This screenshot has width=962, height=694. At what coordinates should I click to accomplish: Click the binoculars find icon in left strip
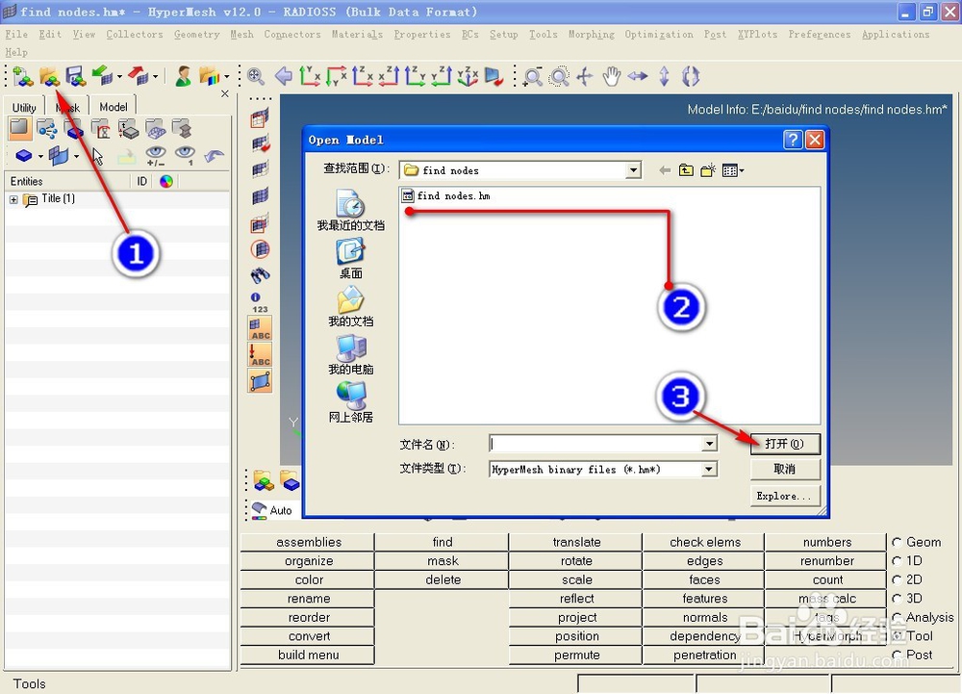(260, 275)
